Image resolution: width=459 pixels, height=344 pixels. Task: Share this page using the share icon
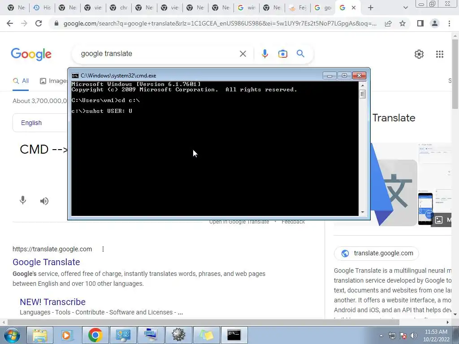click(388, 23)
